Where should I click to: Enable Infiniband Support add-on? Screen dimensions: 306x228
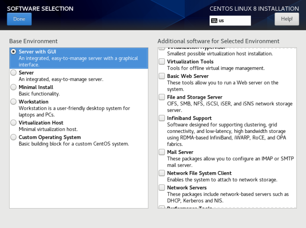[162, 118]
